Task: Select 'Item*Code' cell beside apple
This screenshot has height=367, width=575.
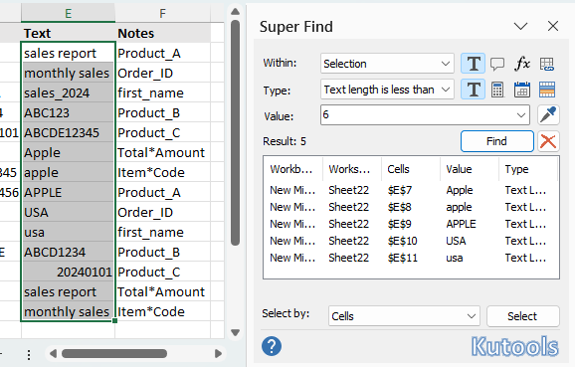Action: pyautogui.click(x=163, y=172)
